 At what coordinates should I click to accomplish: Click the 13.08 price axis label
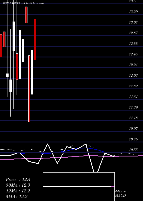click(x=133, y=23)
